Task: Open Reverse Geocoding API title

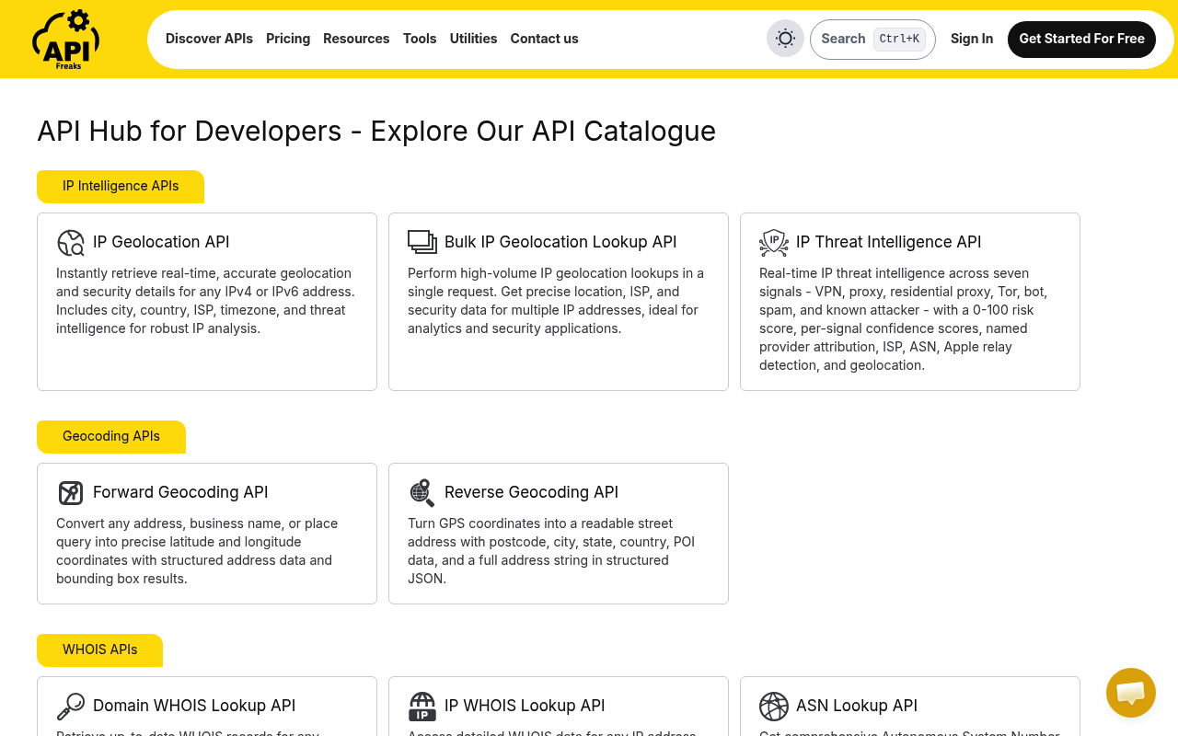Action: [531, 492]
